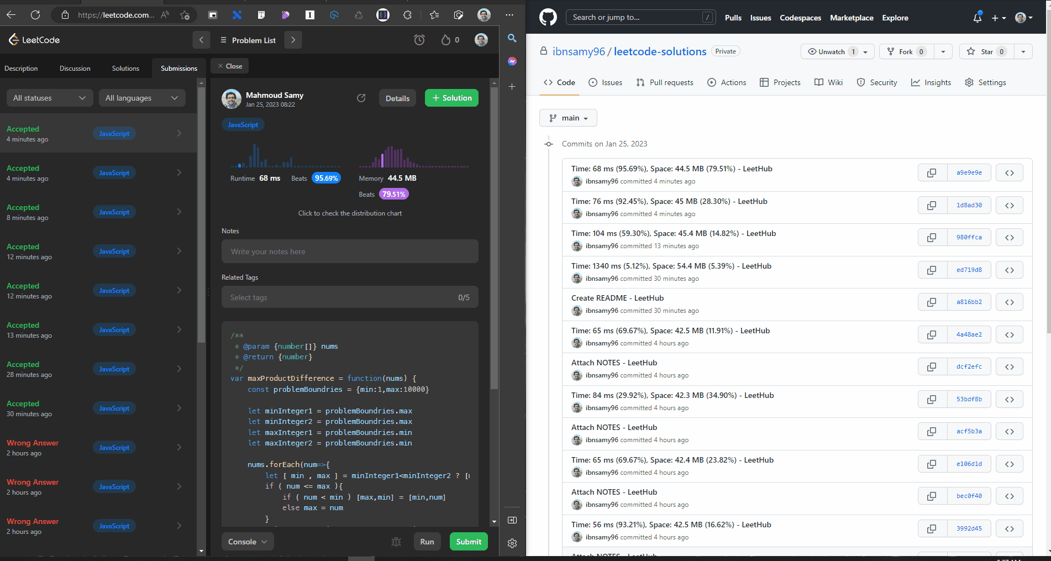Click the debug bug icon near Run
Viewport: 1051px width, 561px height.
point(396,542)
